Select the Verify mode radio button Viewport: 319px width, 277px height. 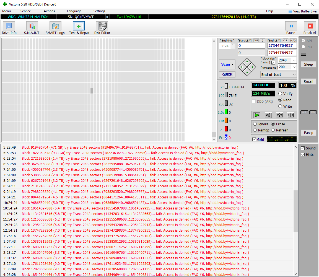(x=280, y=94)
